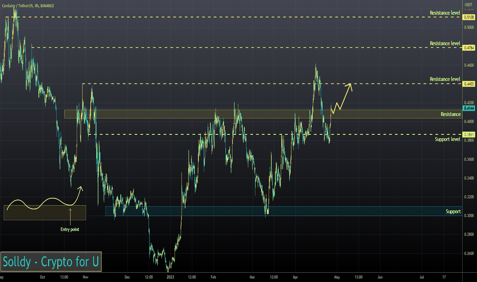Select the yellow 0.5108 price tag
The width and height of the screenshot is (477, 282).
(x=468, y=17)
